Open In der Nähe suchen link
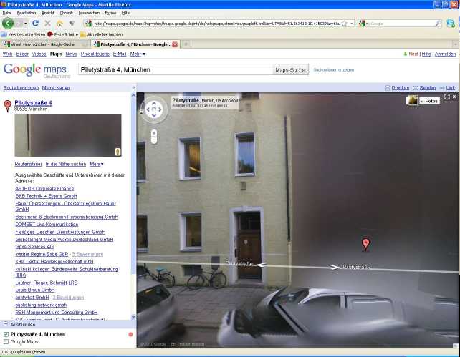460x357 pixels. (x=66, y=164)
